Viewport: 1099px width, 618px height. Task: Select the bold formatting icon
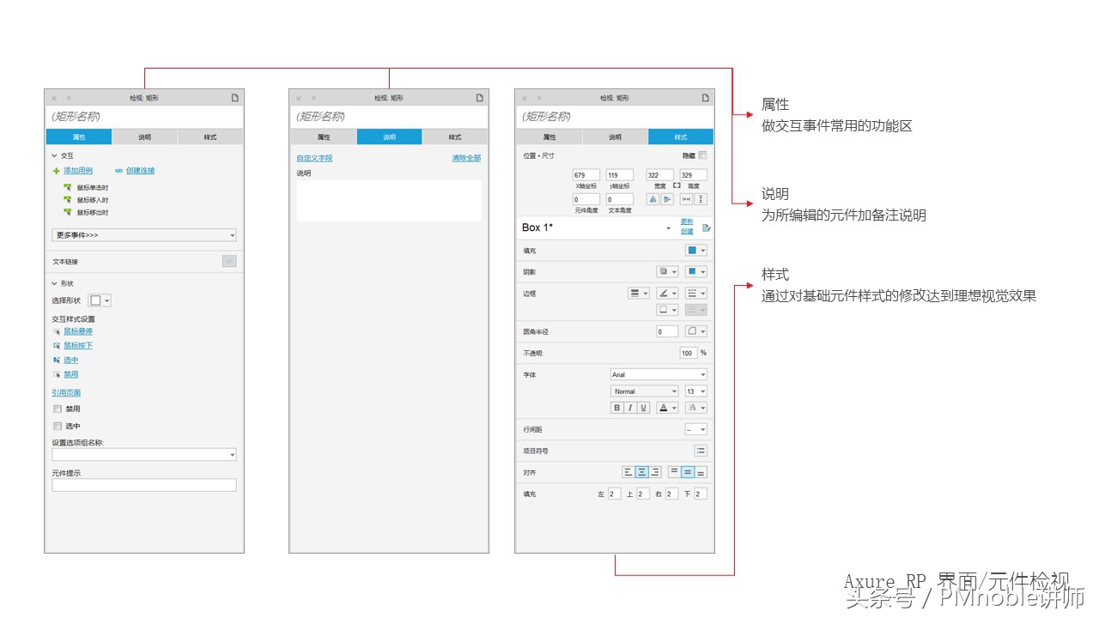(616, 407)
